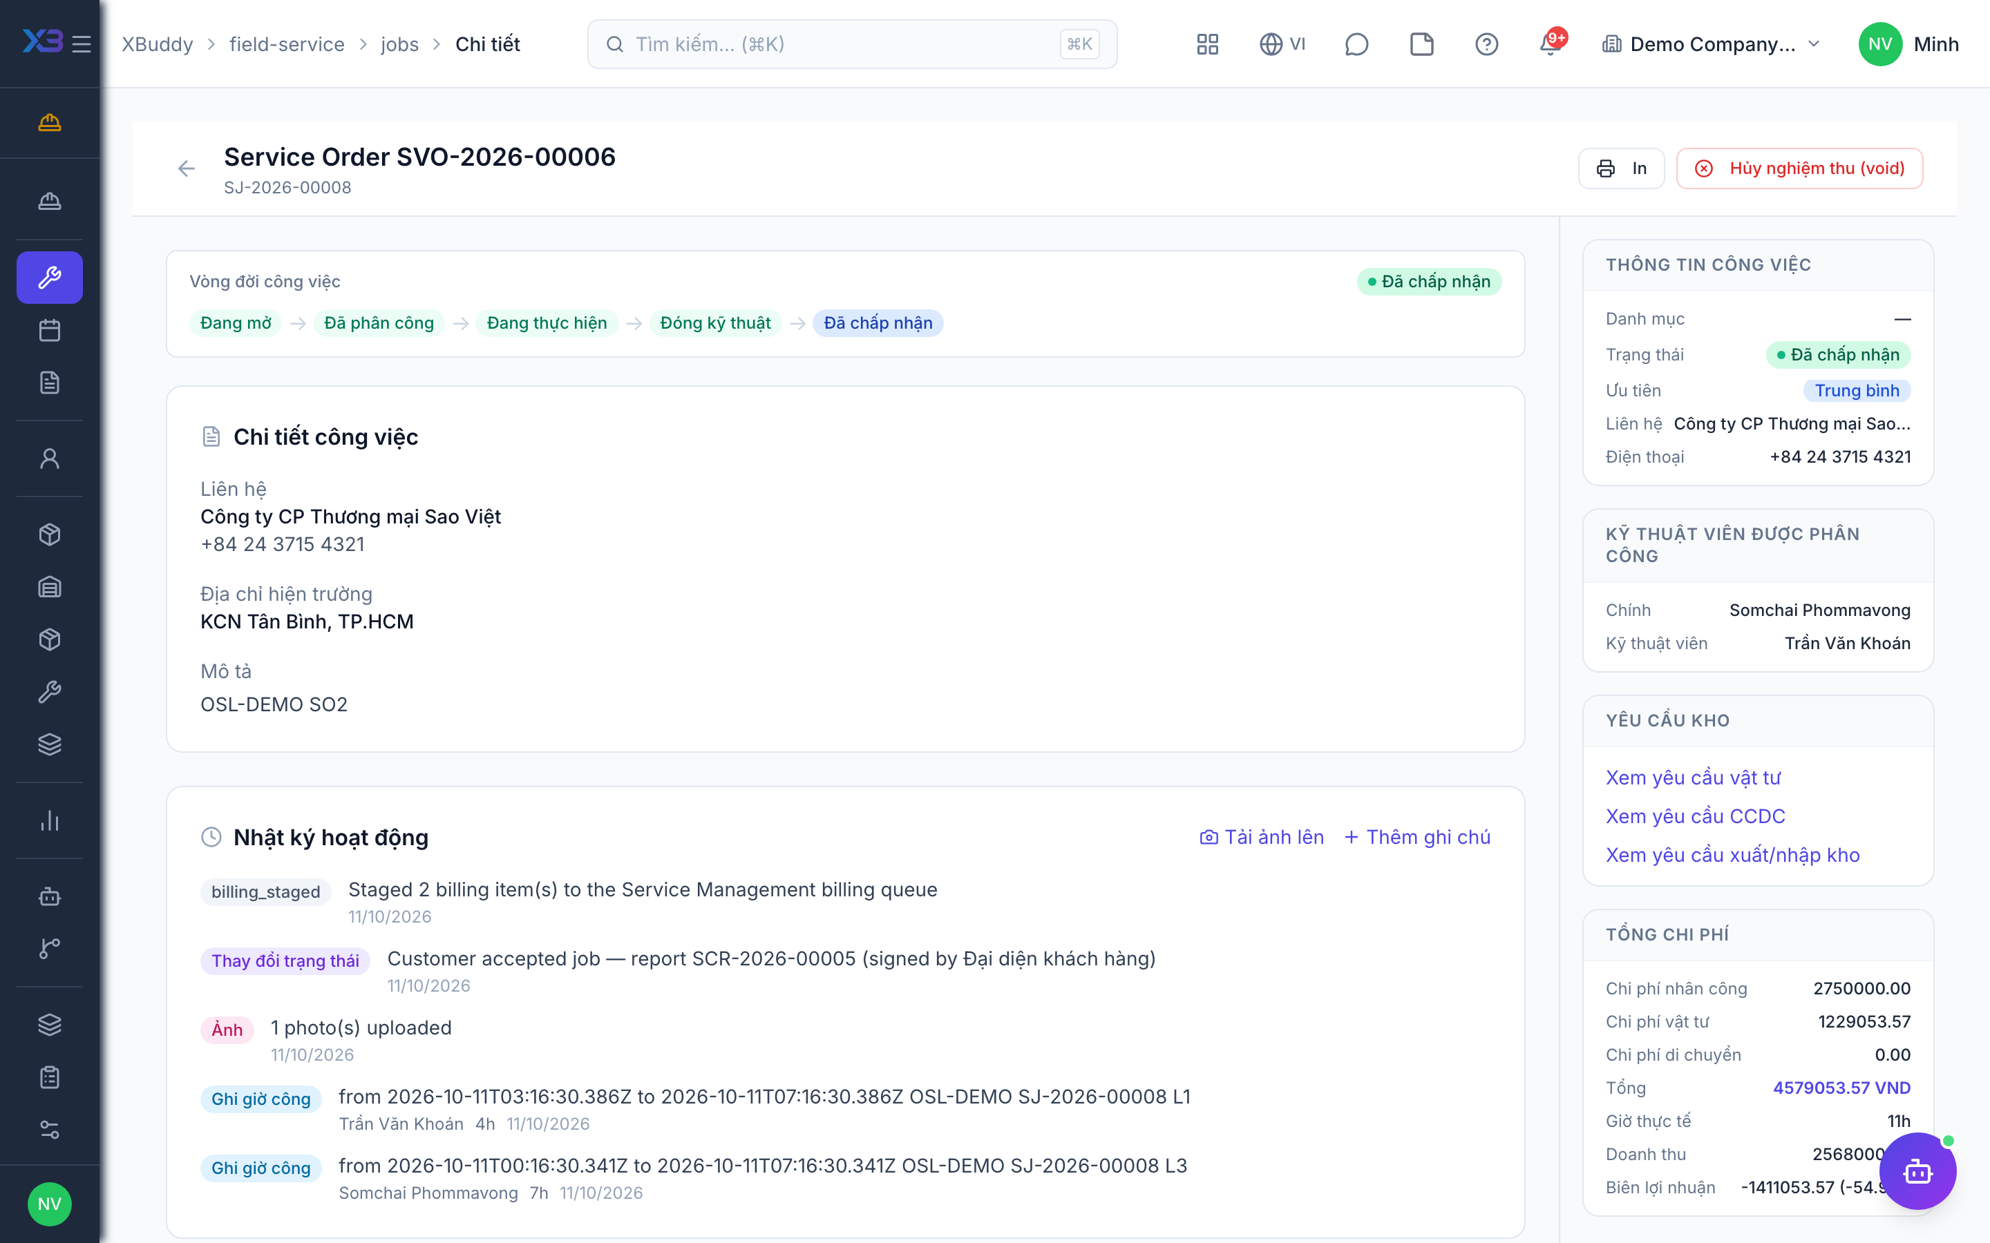Open Xem yêu cầu xuất/nhập kho link
The image size is (1990, 1243).
[1732, 854]
